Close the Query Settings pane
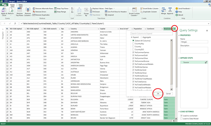211x126 pixels. 207,31
